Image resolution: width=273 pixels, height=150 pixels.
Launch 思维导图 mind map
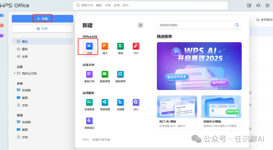click(x=105, y=105)
